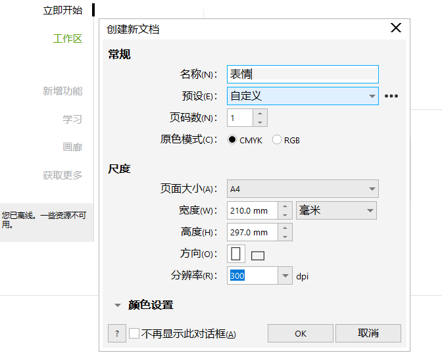Open the preset dropdown showing 自定义

pyautogui.click(x=303, y=96)
